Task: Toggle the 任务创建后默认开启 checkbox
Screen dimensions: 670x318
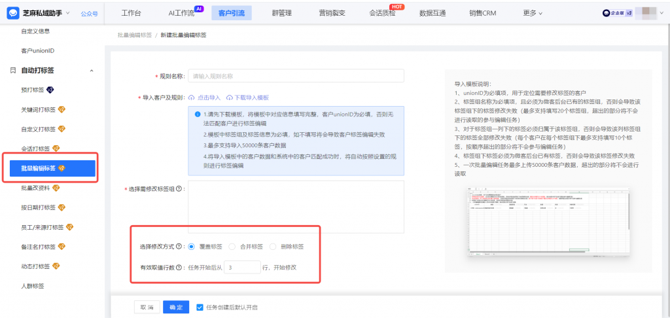Action: coord(200,307)
